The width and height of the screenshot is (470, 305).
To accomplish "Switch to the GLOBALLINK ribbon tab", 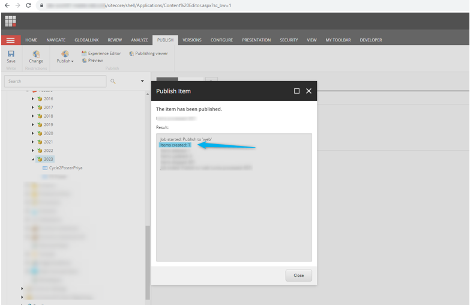I will point(86,40).
